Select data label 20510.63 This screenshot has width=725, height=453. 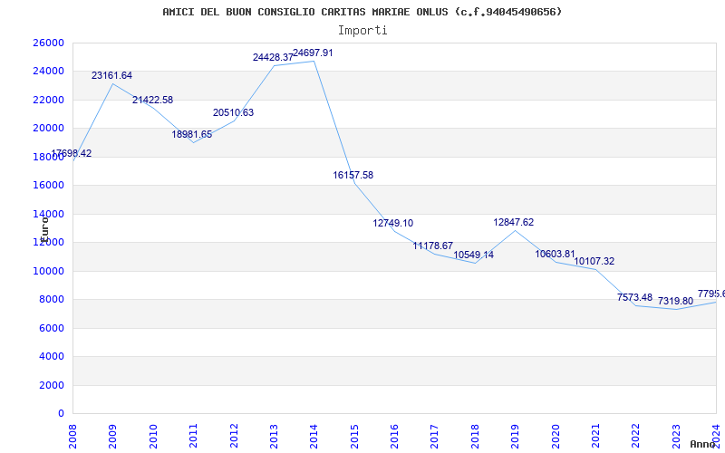pos(234,112)
